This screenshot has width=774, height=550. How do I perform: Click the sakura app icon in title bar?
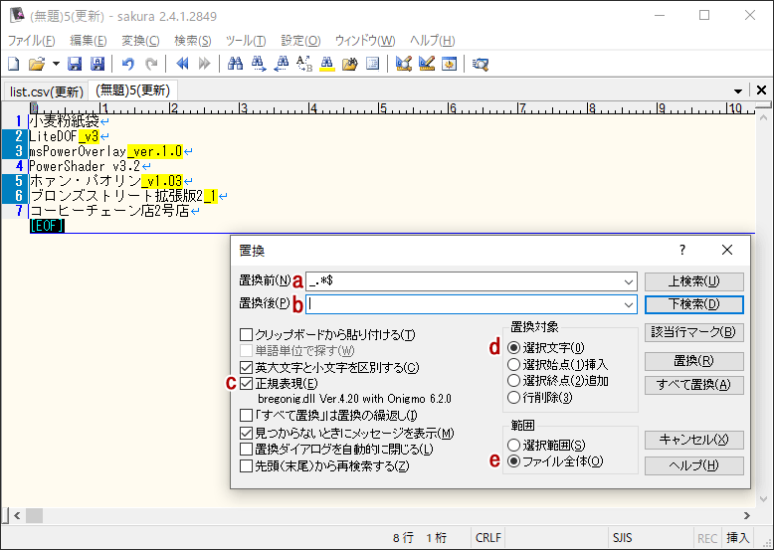point(17,15)
